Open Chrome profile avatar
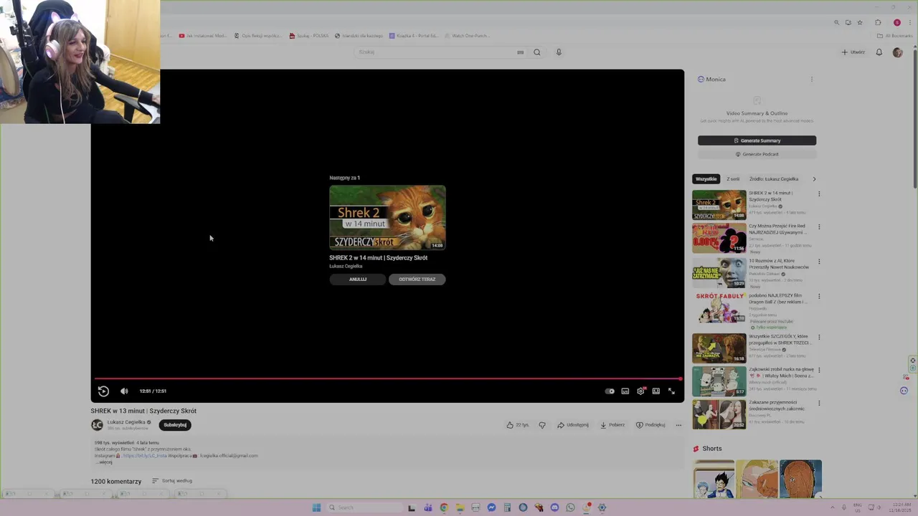Image resolution: width=918 pixels, height=516 pixels. (896, 23)
